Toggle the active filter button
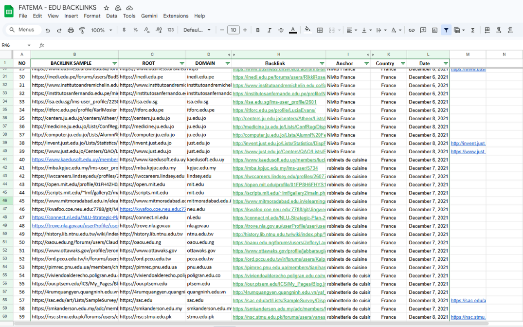This screenshot has height=327, width=523. pyautogui.click(x=446, y=30)
